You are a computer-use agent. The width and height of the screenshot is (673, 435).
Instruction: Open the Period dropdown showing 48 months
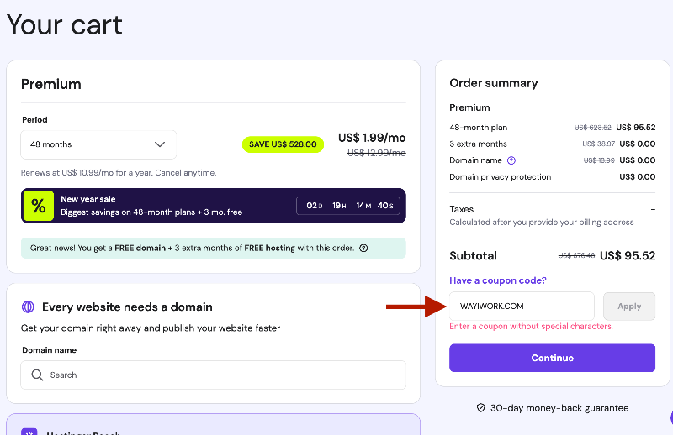pyautogui.click(x=98, y=144)
